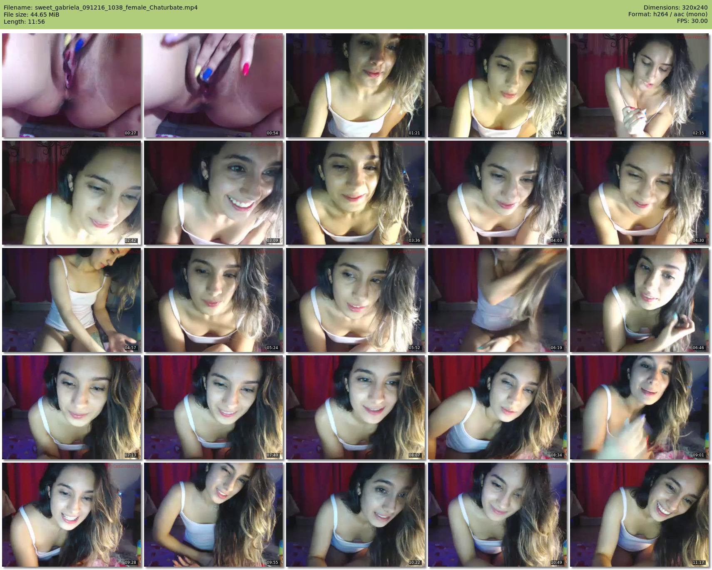Open the frame at 02:15
712x570 pixels.
pos(639,85)
